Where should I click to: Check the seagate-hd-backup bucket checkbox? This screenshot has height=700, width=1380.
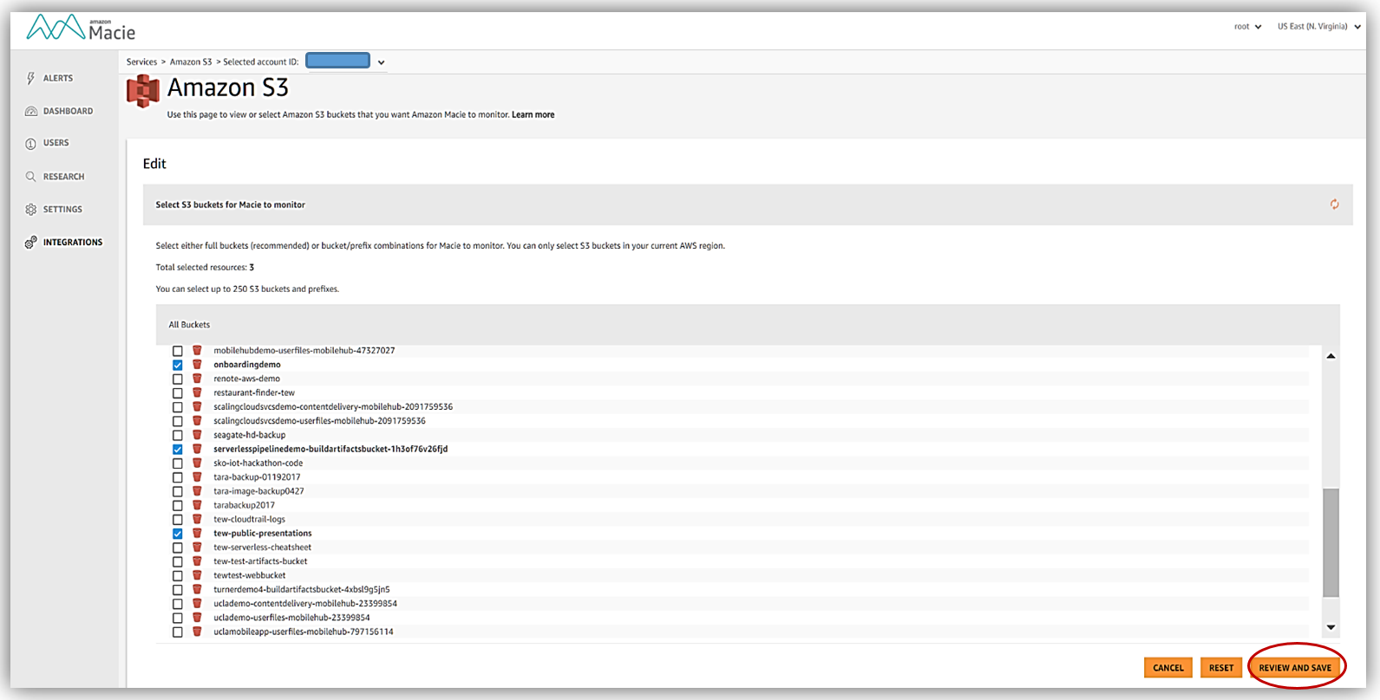point(178,435)
